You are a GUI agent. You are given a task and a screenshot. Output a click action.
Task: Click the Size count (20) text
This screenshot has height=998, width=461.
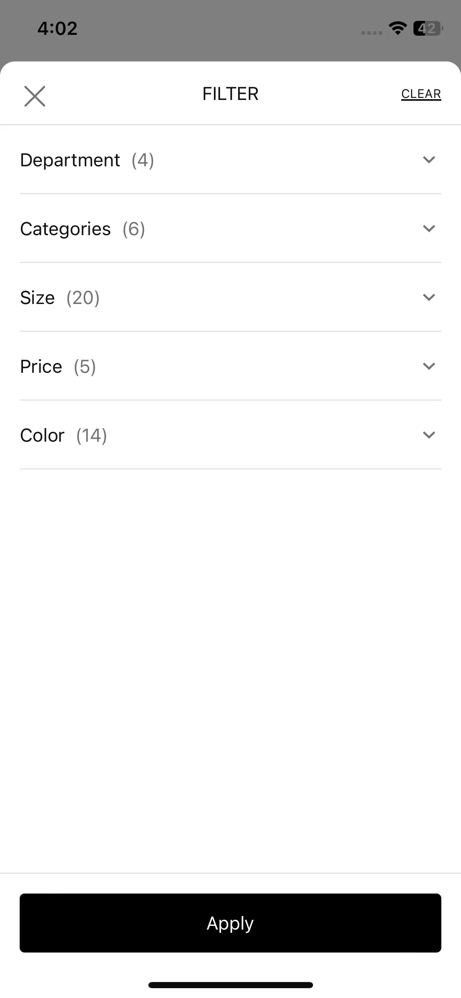83,298
